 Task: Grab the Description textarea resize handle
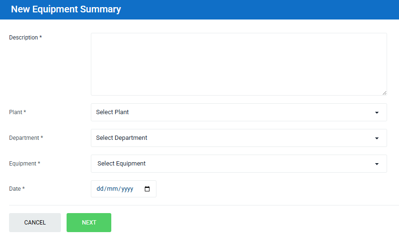[x=384, y=93]
